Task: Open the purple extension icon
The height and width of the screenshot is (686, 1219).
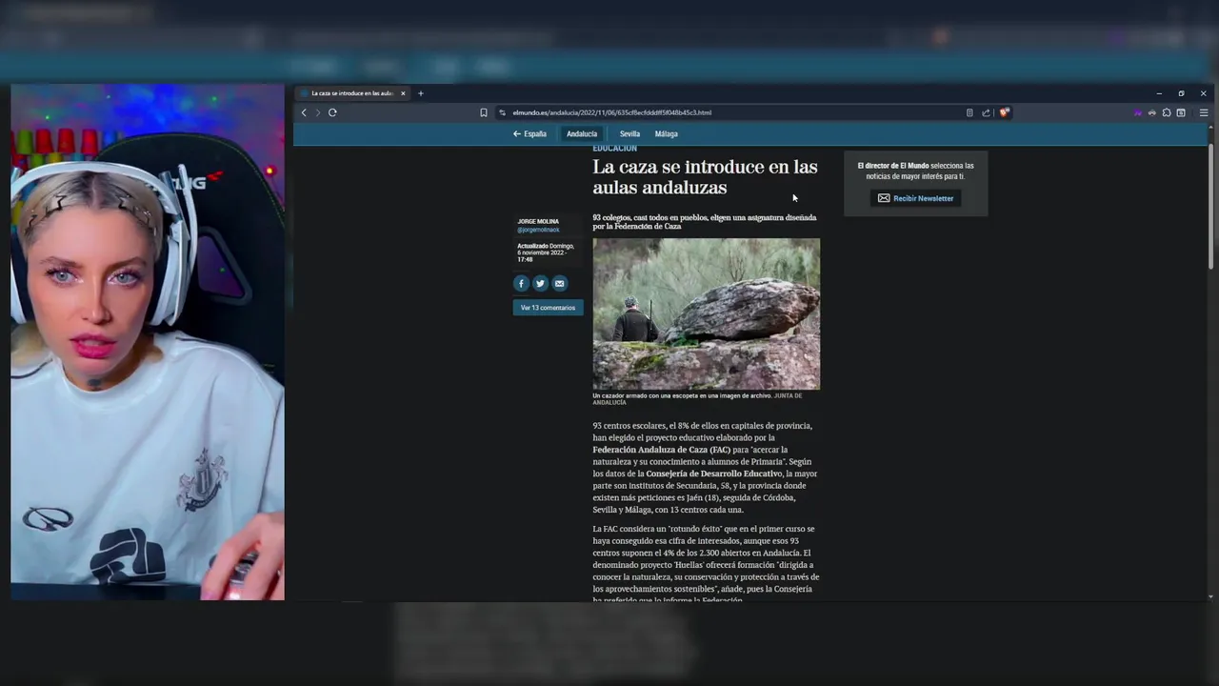Action: (1138, 112)
